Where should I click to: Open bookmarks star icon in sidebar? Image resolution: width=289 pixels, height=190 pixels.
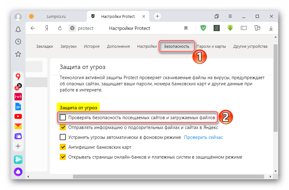click(18, 54)
